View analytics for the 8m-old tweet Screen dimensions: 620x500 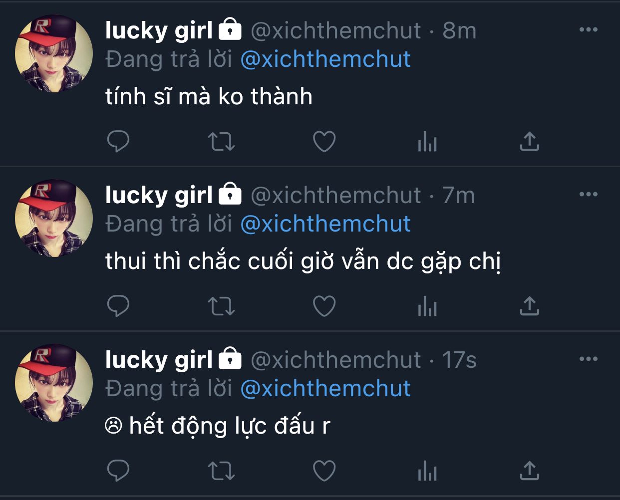click(x=427, y=142)
